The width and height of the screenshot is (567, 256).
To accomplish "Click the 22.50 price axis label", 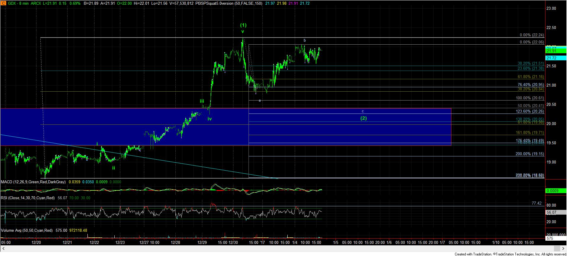I will tap(551, 27).
